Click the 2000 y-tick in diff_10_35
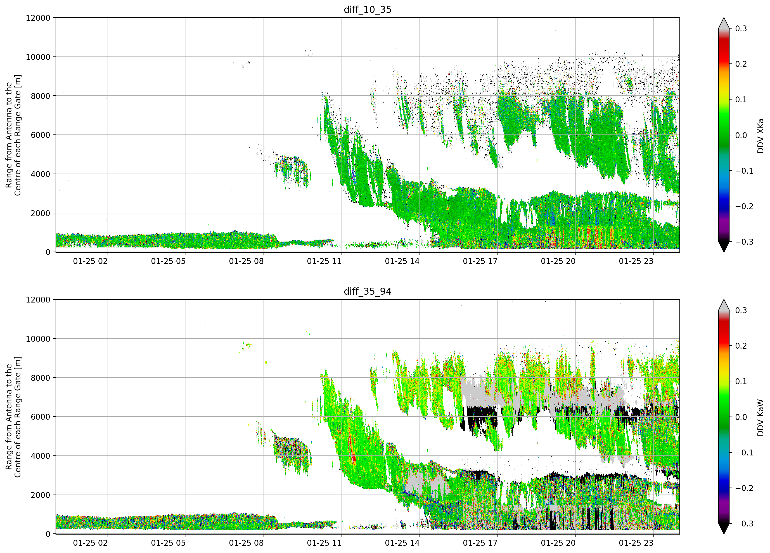770x553 pixels. pyautogui.click(x=41, y=213)
